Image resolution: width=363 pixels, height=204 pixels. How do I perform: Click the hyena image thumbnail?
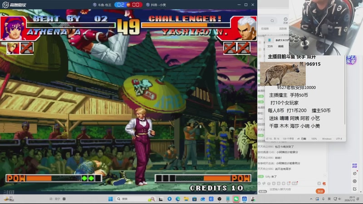[283, 74]
